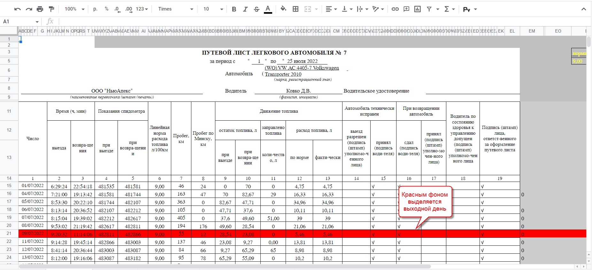Screen dimensions: 592x270
Task: Activate the paint format roller tool
Action: pyautogui.click(x=51, y=9)
